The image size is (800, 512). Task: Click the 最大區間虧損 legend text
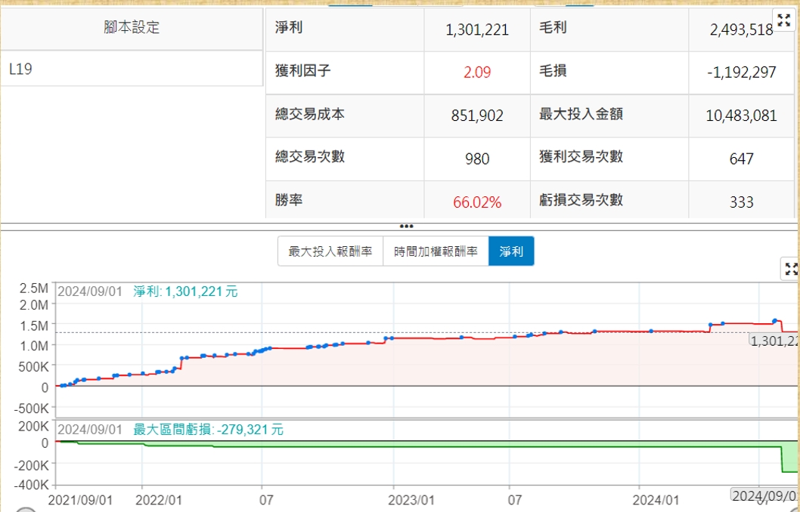pyautogui.click(x=208, y=430)
